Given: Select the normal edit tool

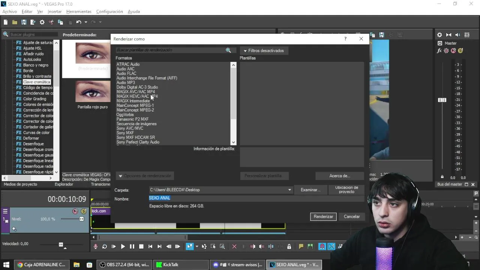Looking at the screenshot, I should click(x=190, y=246).
